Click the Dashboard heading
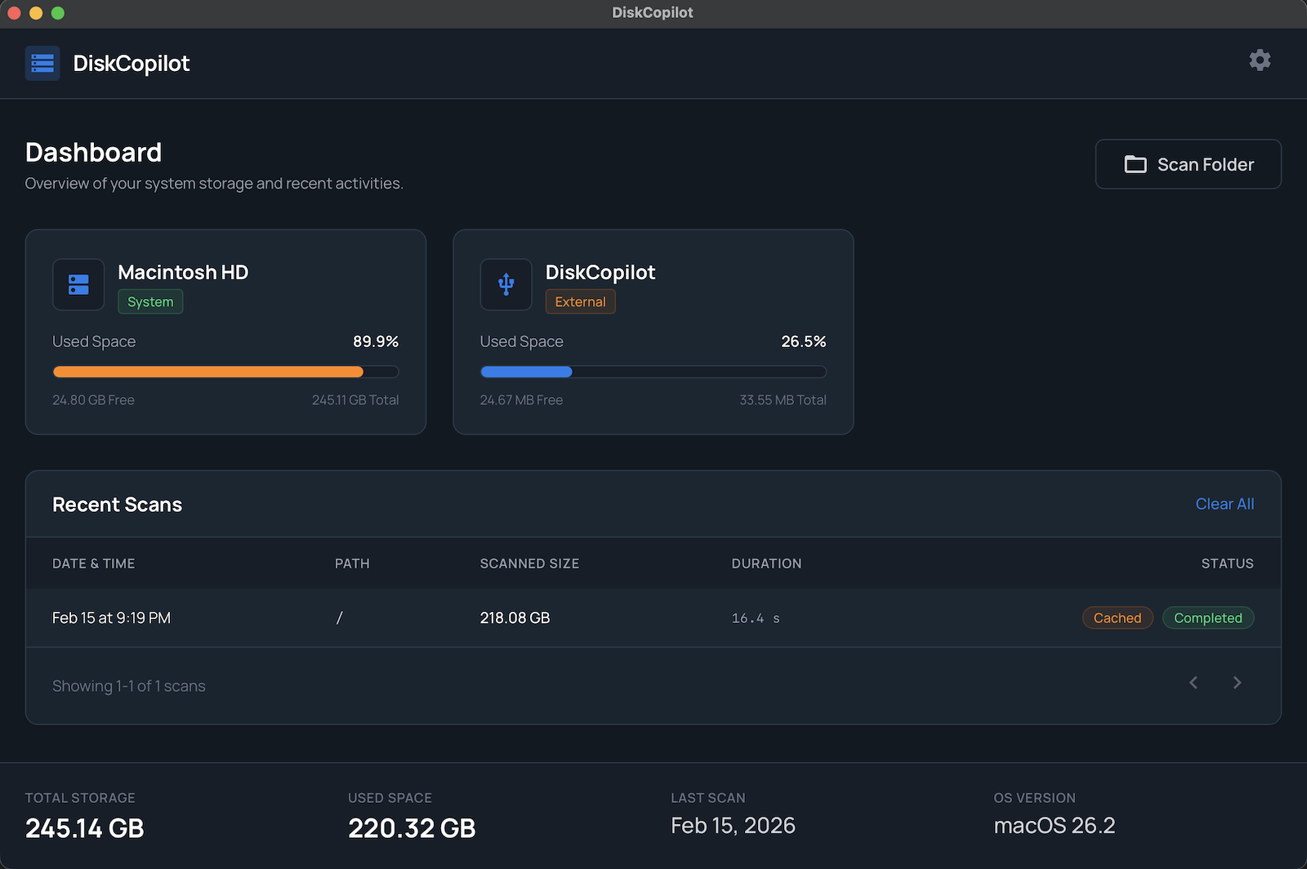1307x869 pixels. (93, 152)
